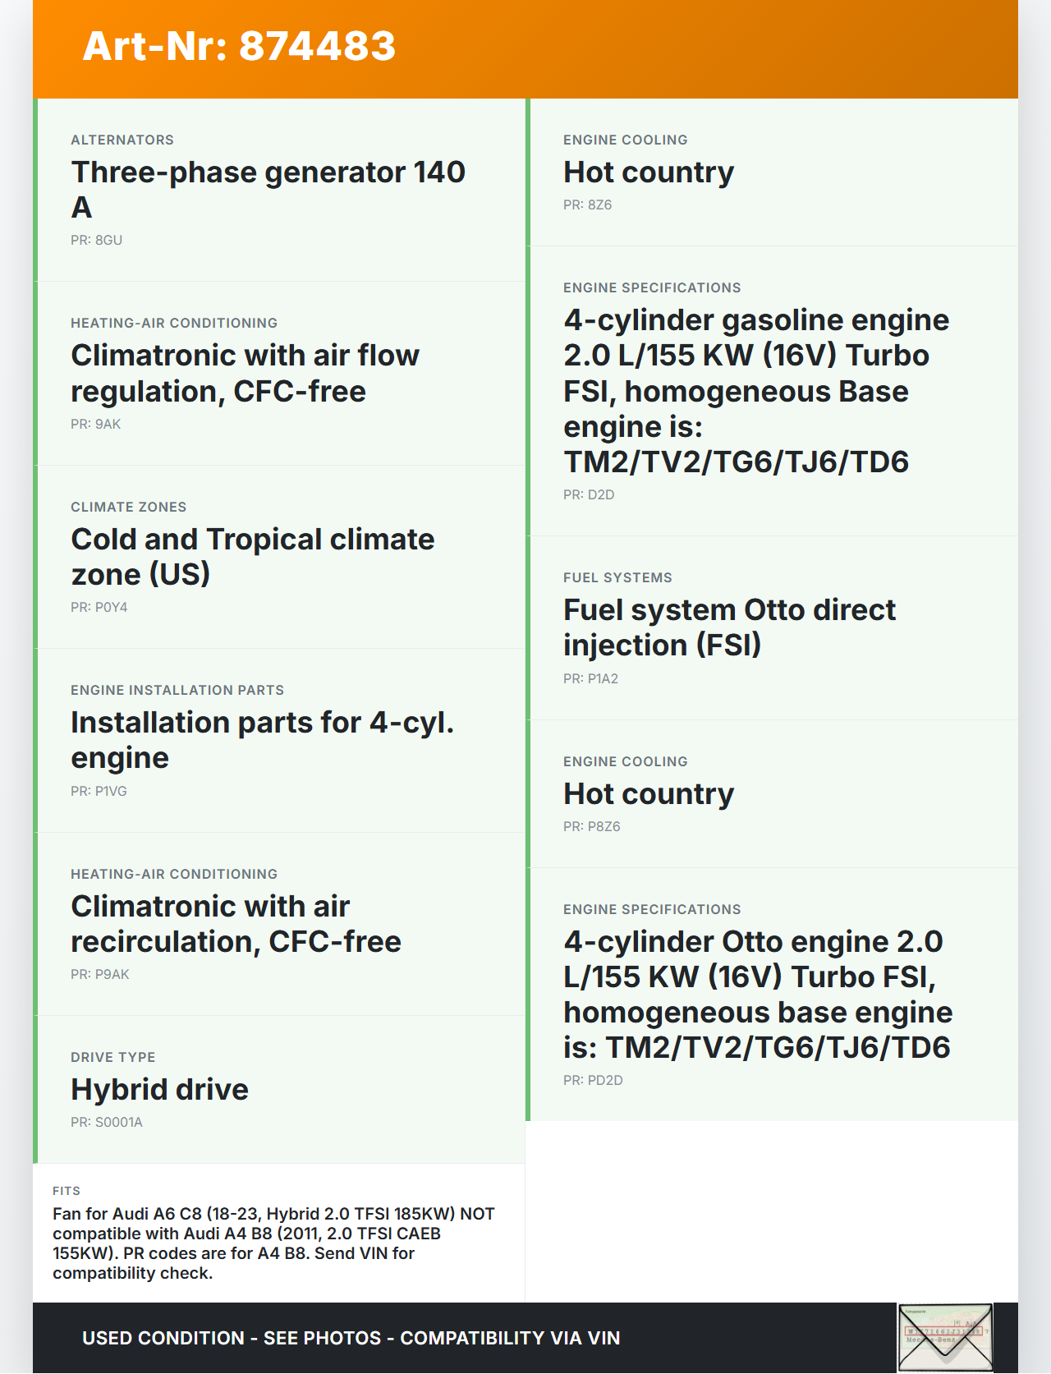Click the PR: D2D code
1051x1374 pixels.
tap(588, 494)
